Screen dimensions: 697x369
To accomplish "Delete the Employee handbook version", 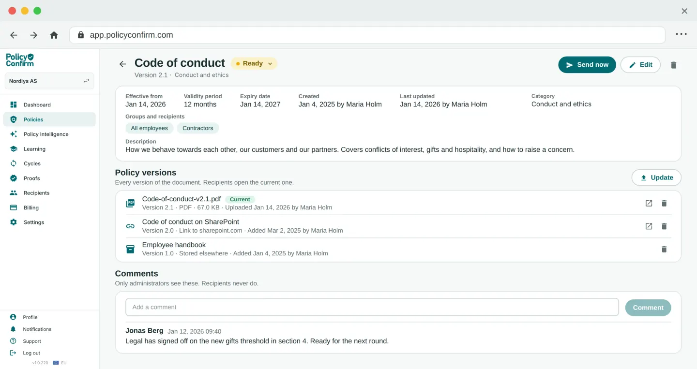I will click(664, 249).
